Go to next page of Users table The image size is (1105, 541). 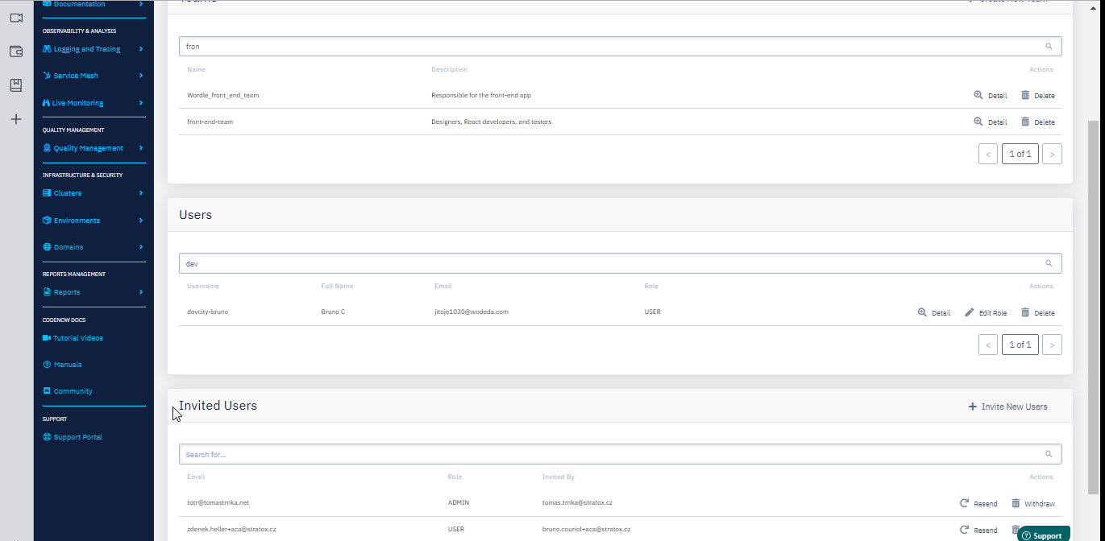point(1052,345)
